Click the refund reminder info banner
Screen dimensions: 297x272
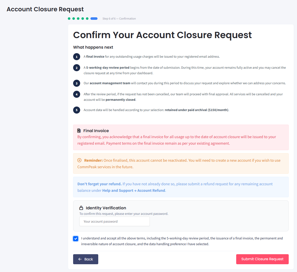pos(181,187)
